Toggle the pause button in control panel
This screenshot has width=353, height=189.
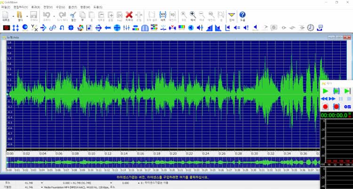(341, 99)
